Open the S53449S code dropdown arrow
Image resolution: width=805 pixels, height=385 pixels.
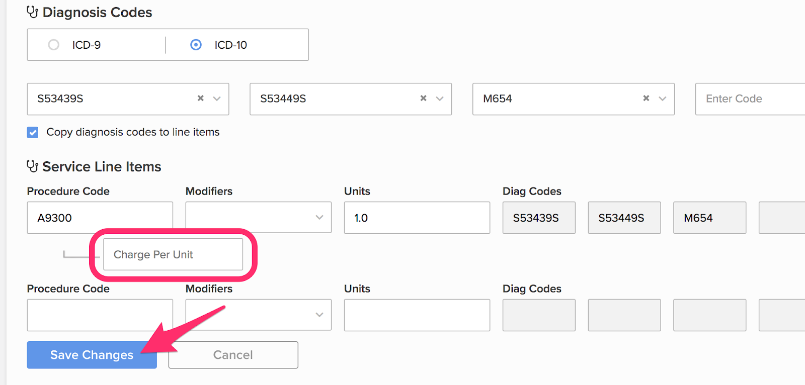(440, 99)
